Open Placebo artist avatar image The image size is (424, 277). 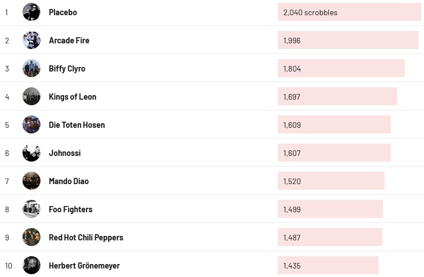(31, 12)
